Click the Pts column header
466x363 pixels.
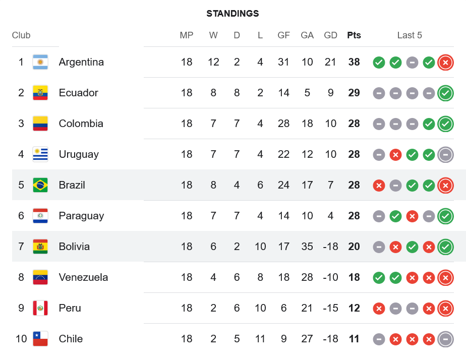354,35
